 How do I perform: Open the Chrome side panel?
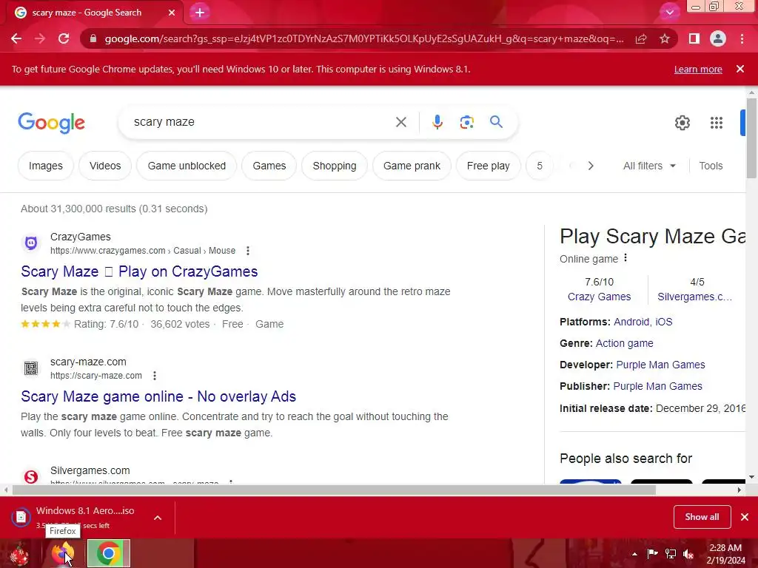point(694,38)
